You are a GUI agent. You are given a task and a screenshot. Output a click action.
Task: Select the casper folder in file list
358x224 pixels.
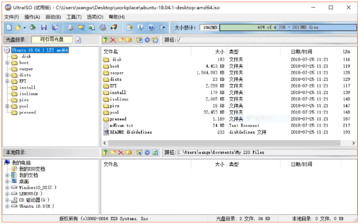(117, 73)
